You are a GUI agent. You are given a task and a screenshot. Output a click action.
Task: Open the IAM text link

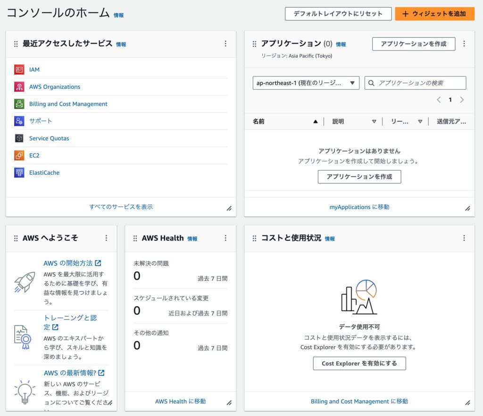click(34, 70)
